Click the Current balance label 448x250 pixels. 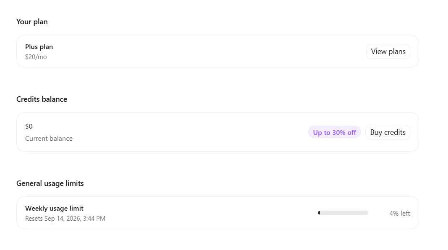point(49,139)
